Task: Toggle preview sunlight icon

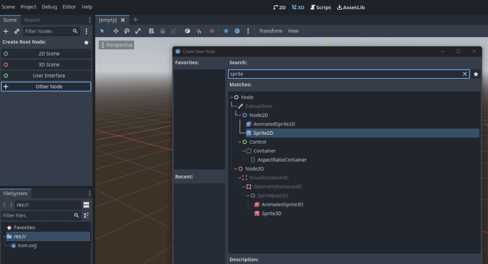Action: [x=226, y=31]
